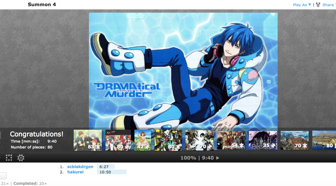336x186 pixels.
Task: Select the 42-piece puzzle thumbnail
Action: [x=143, y=140]
